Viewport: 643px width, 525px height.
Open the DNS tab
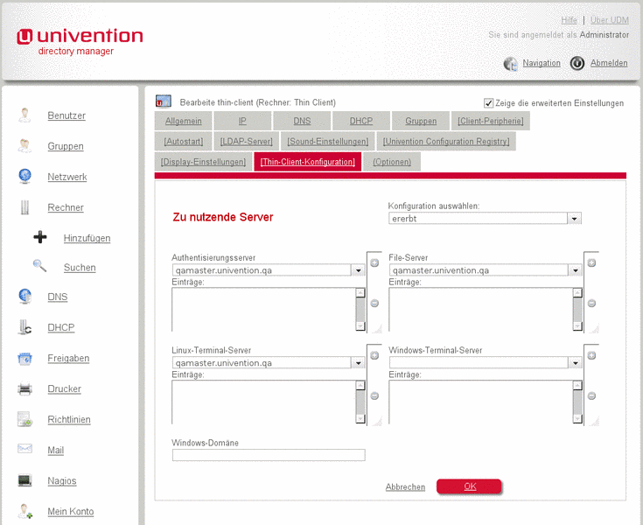pos(302,121)
